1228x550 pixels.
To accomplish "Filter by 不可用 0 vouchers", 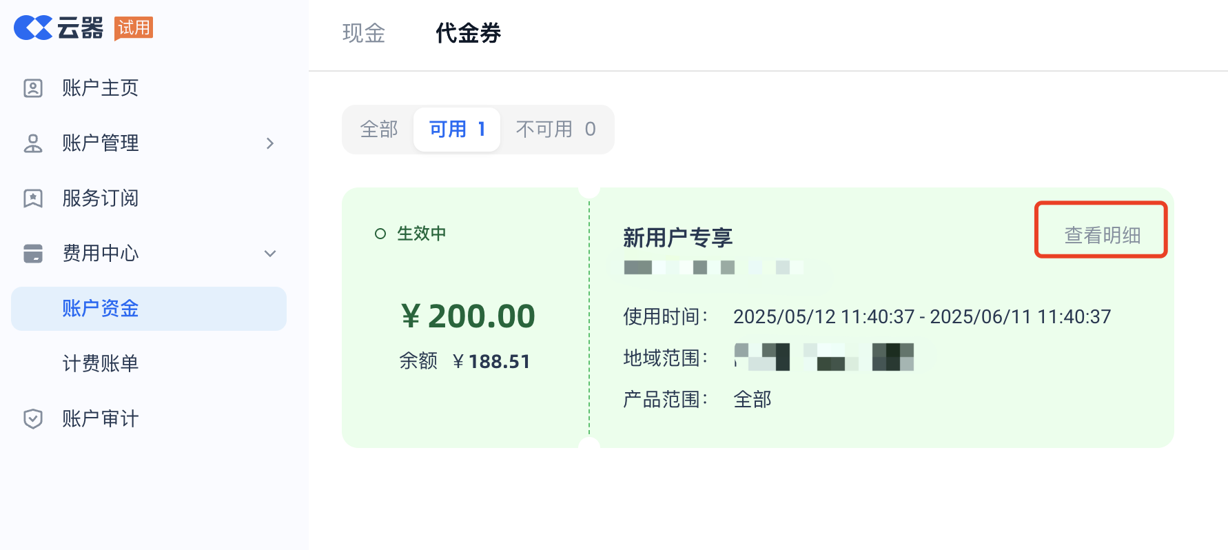I will point(555,130).
